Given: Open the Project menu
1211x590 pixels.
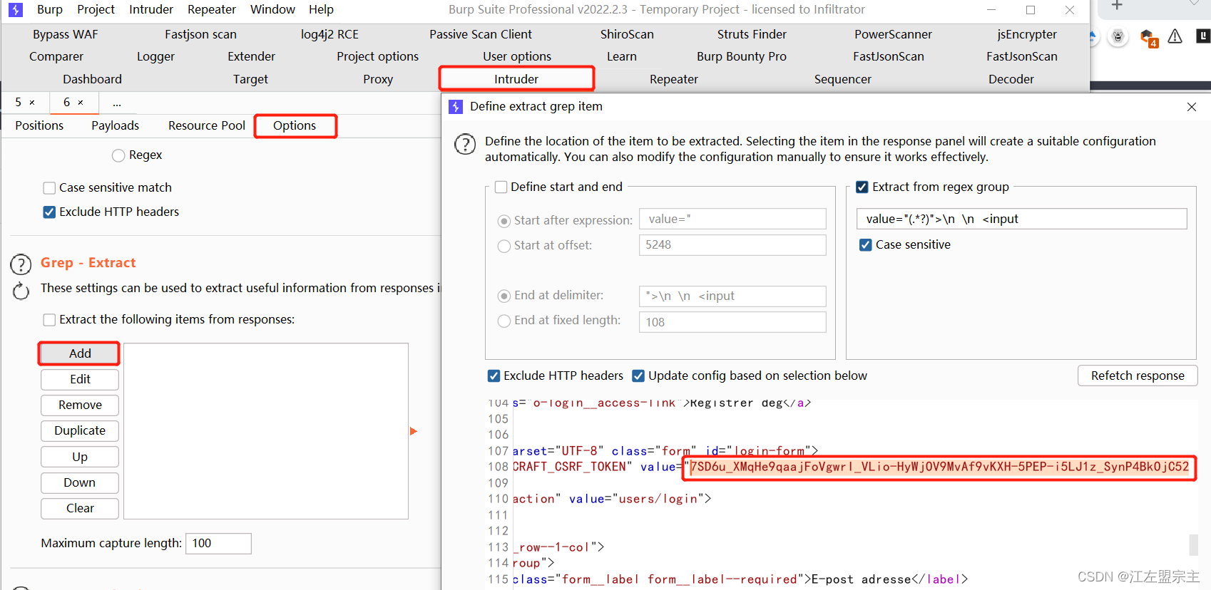Looking at the screenshot, I should [96, 9].
